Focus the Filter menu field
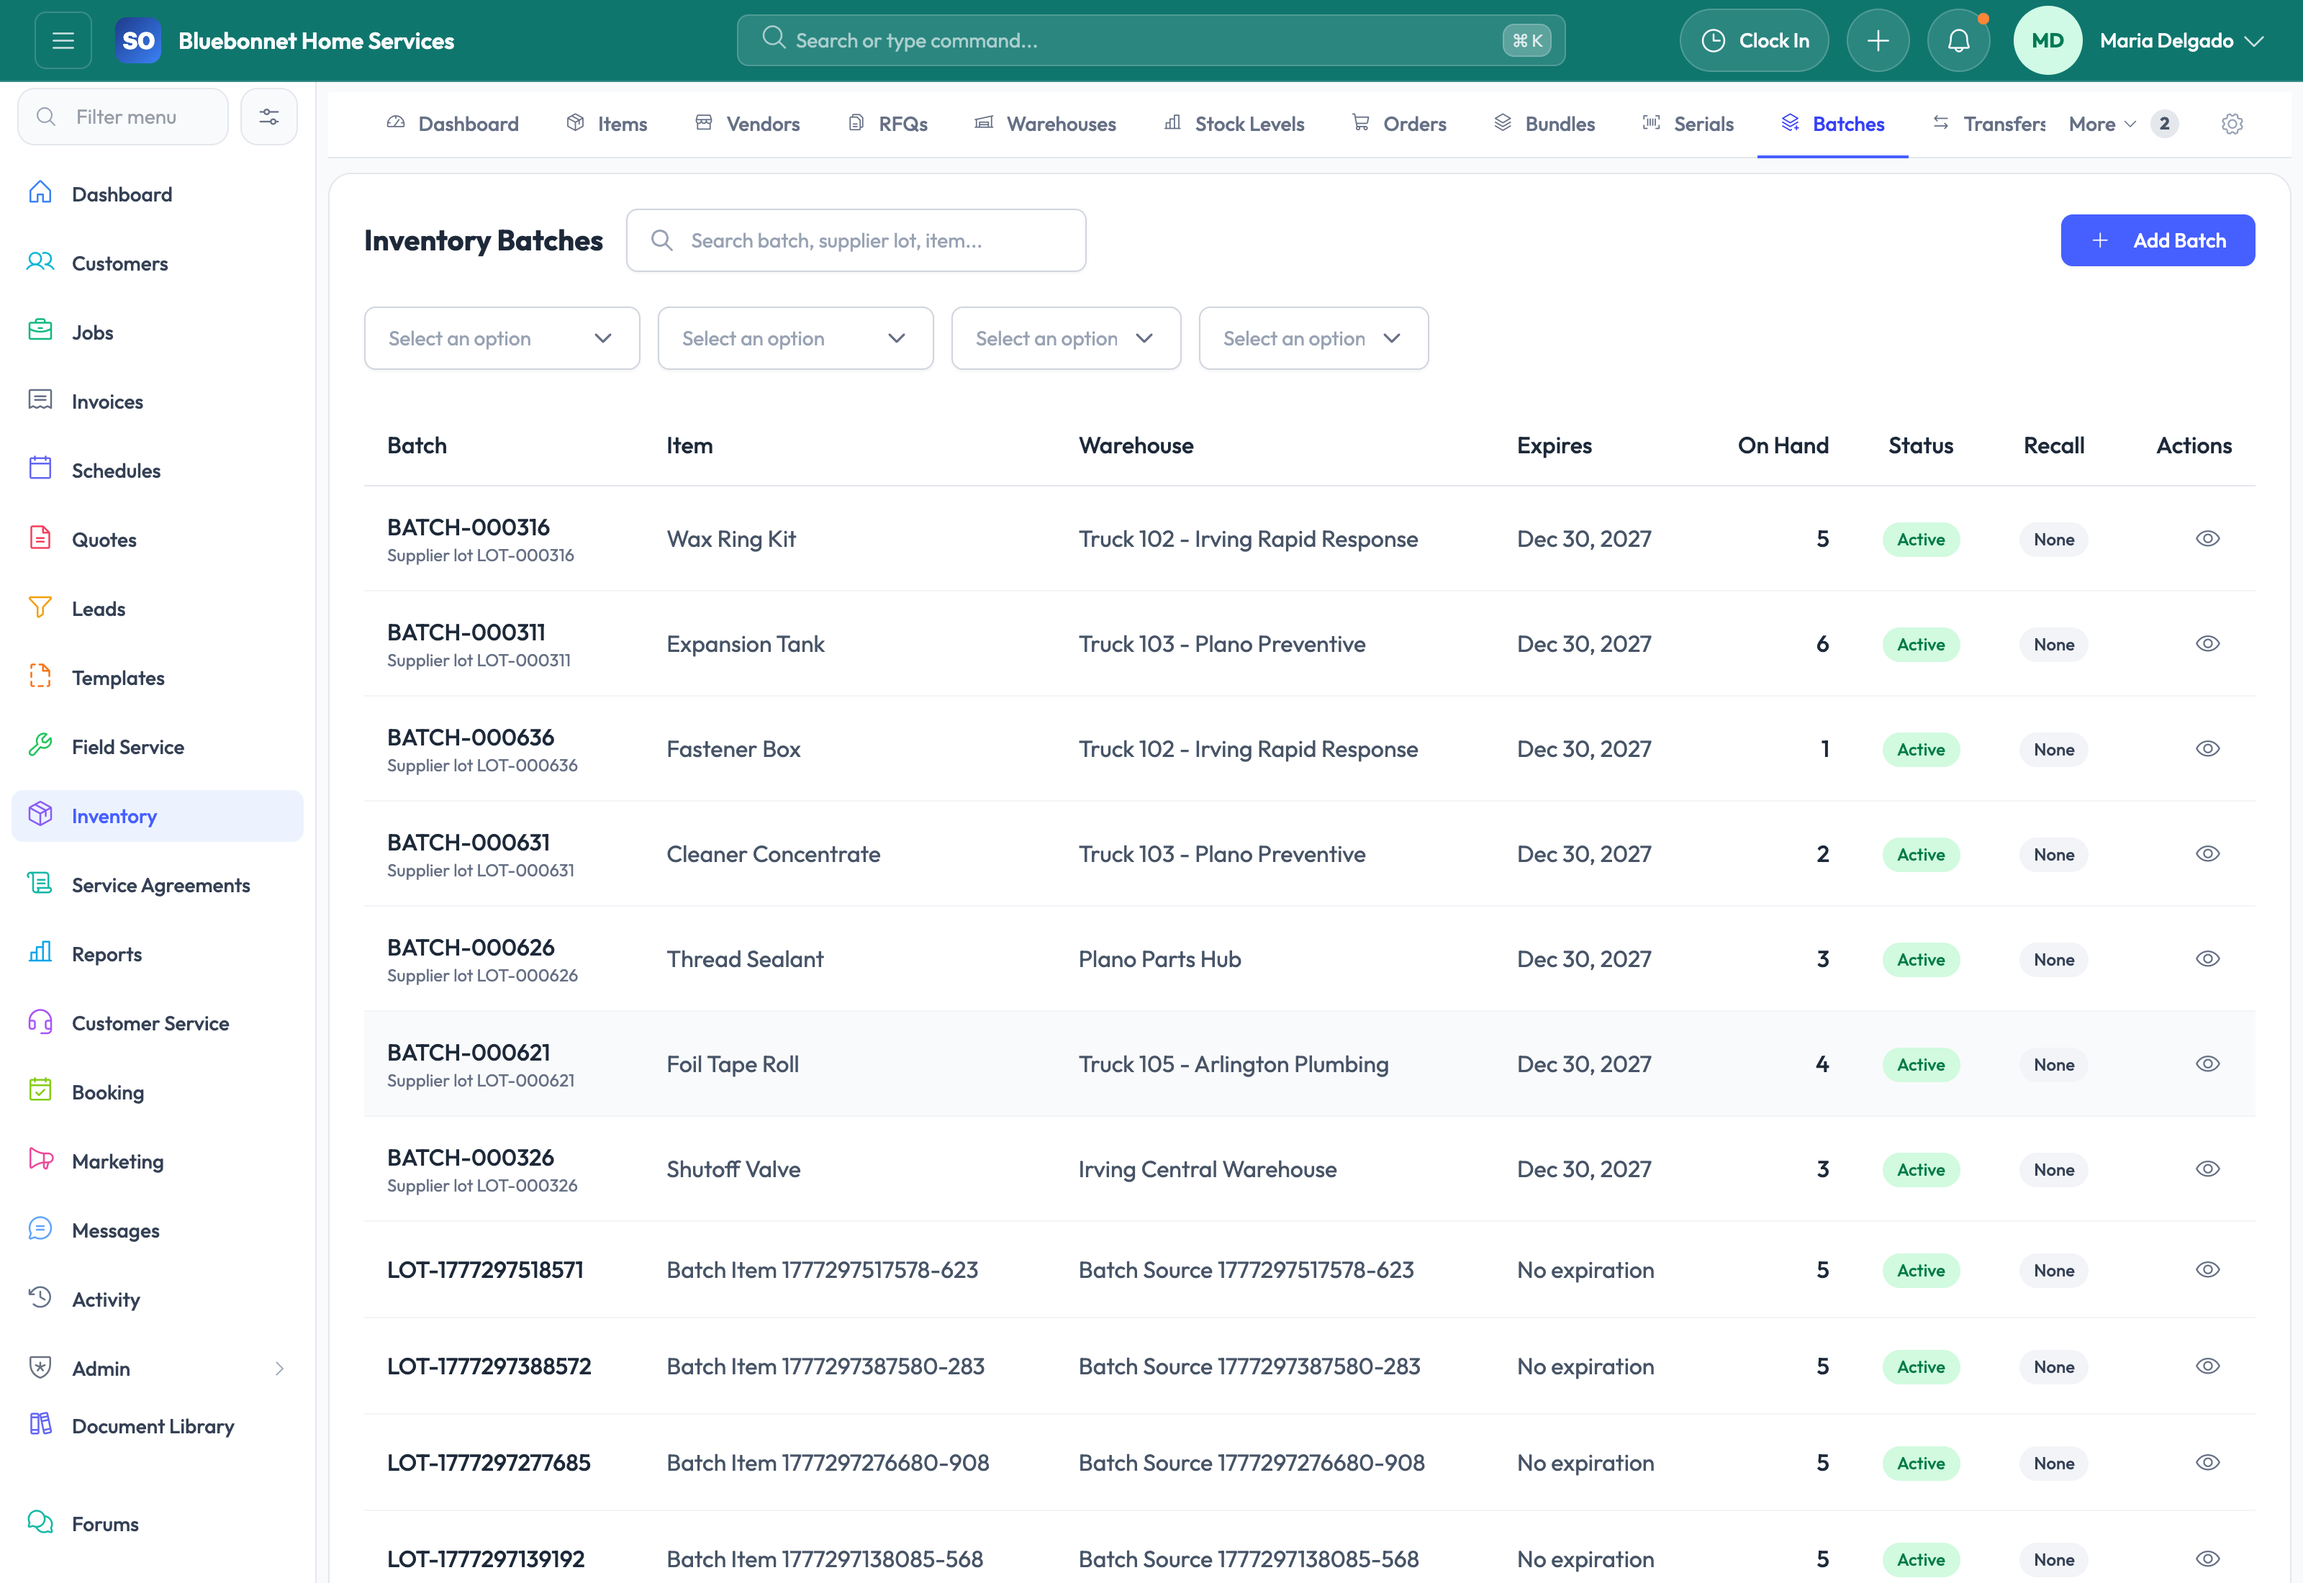Image resolution: width=2303 pixels, height=1583 pixels. (123, 117)
